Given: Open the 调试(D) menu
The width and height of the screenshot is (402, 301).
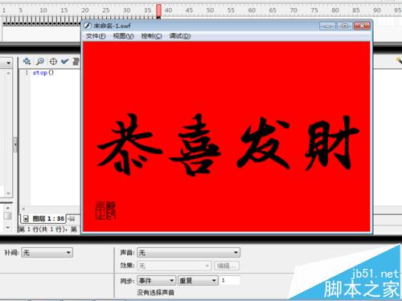Looking at the screenshot, I should 180,36.
